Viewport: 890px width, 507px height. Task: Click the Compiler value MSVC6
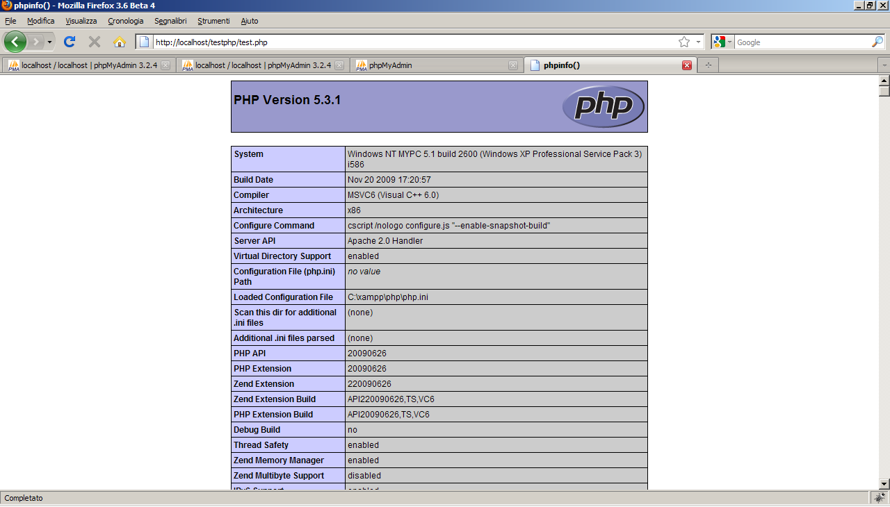(x=393, y=195)
